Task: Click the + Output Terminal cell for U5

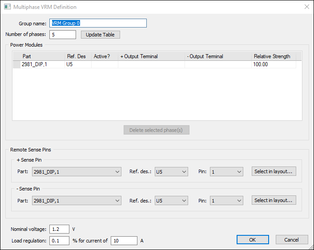Action: (x=151, y=64)
